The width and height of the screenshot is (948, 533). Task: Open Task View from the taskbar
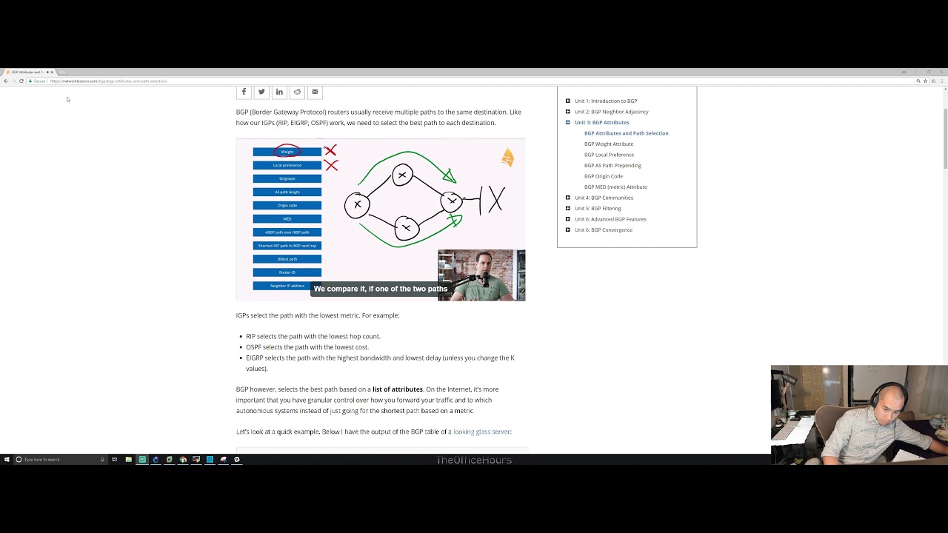tap(115, 459)
